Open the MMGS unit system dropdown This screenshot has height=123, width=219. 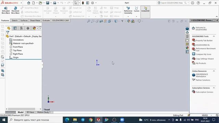coord(211,115)
